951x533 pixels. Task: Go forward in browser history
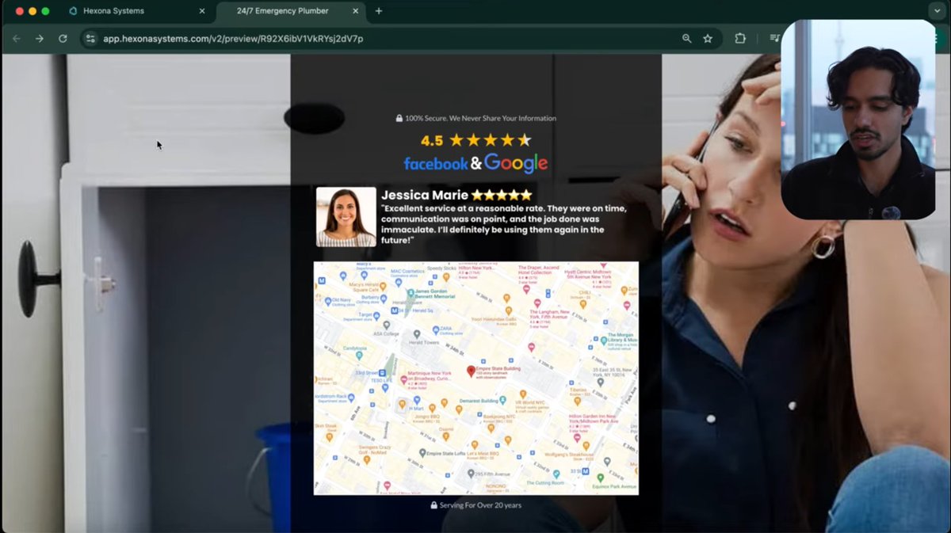tap(40, 38)
